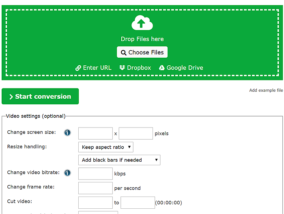The width and height of the screenshot is (284, 214).
Task: Click the 'per second' unit label
Action: coord(127,188)
